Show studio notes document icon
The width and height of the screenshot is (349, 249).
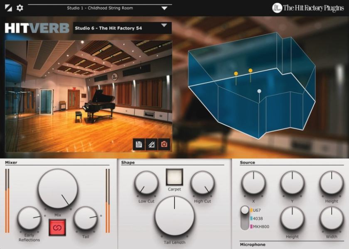(139, 144)
